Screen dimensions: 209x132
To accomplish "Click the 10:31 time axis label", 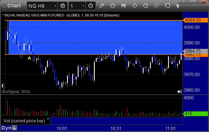I will coord(116,128).
